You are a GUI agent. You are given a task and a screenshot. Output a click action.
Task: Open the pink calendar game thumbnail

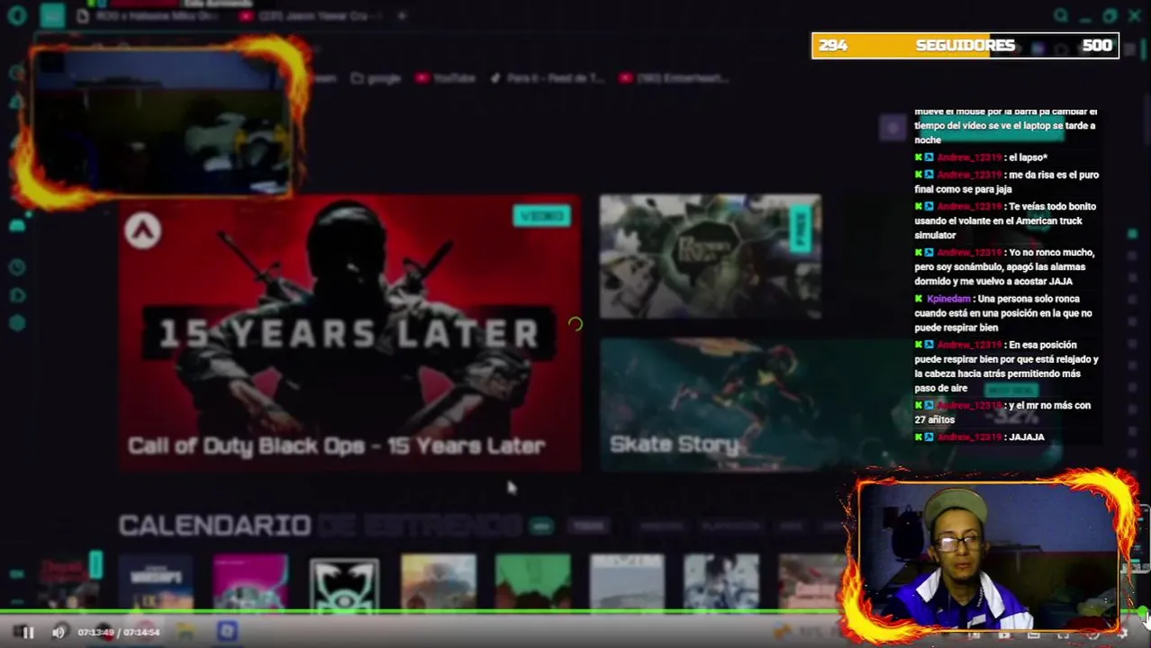pyautogui.click(x=250, y=583)
